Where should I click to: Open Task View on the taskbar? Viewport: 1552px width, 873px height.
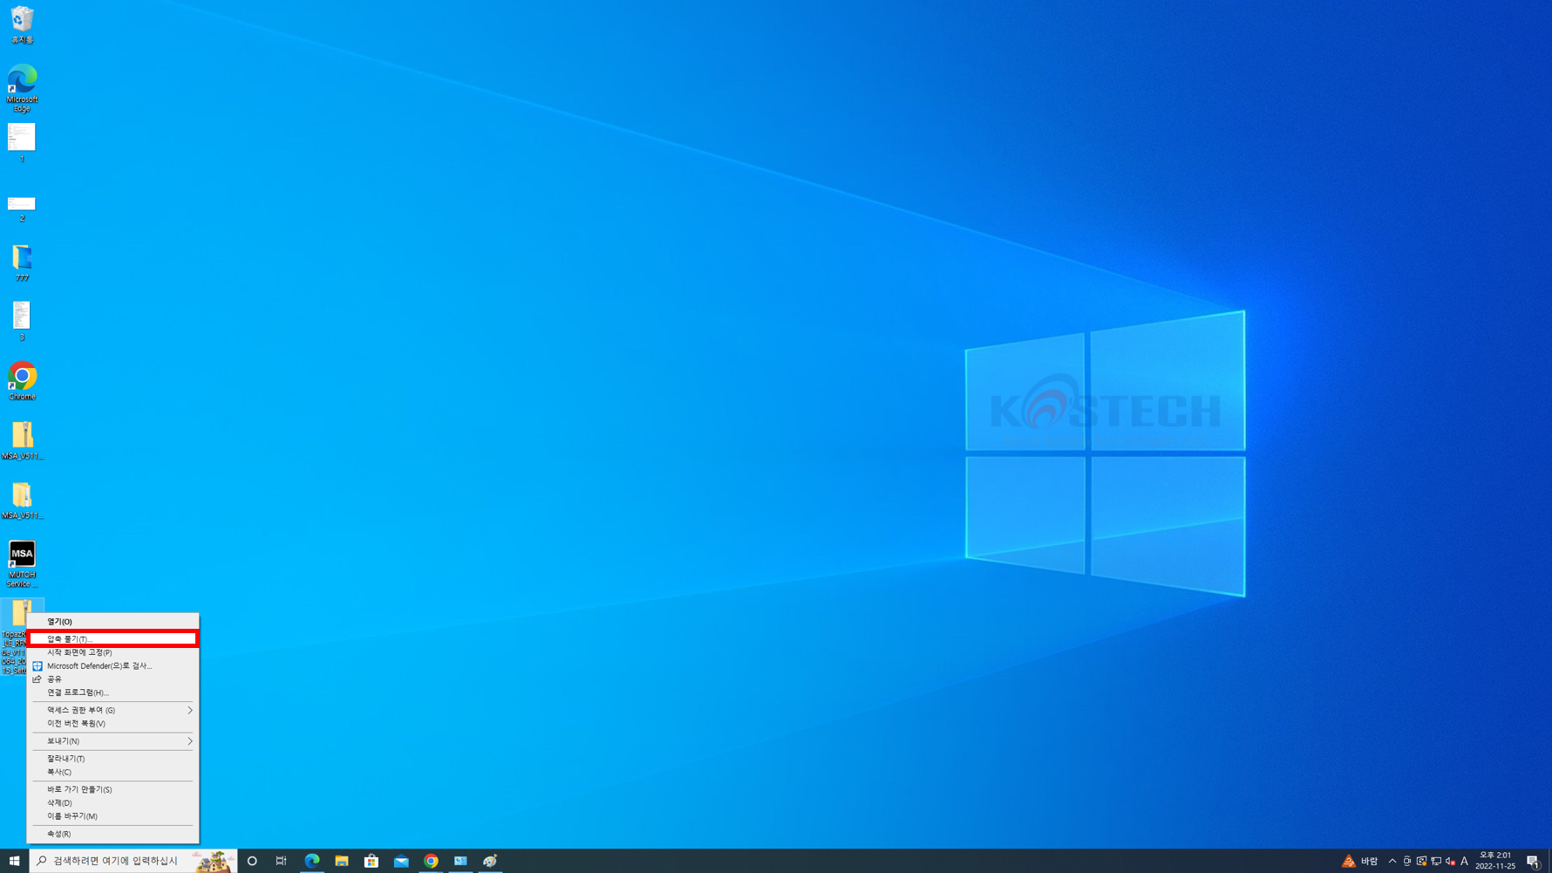pos(281,861)
